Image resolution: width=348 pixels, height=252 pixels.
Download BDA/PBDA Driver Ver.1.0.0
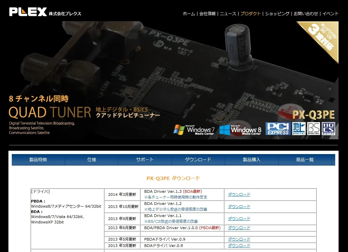click(x=239, y=228)
